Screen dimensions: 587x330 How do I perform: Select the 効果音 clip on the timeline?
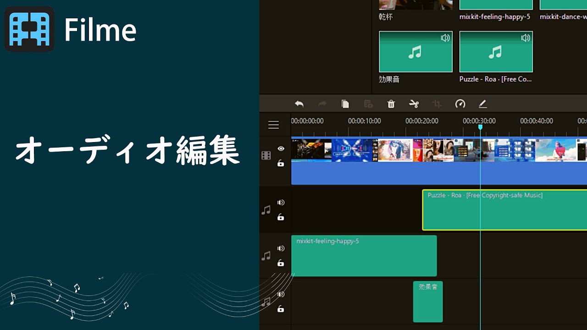point(428,302)
